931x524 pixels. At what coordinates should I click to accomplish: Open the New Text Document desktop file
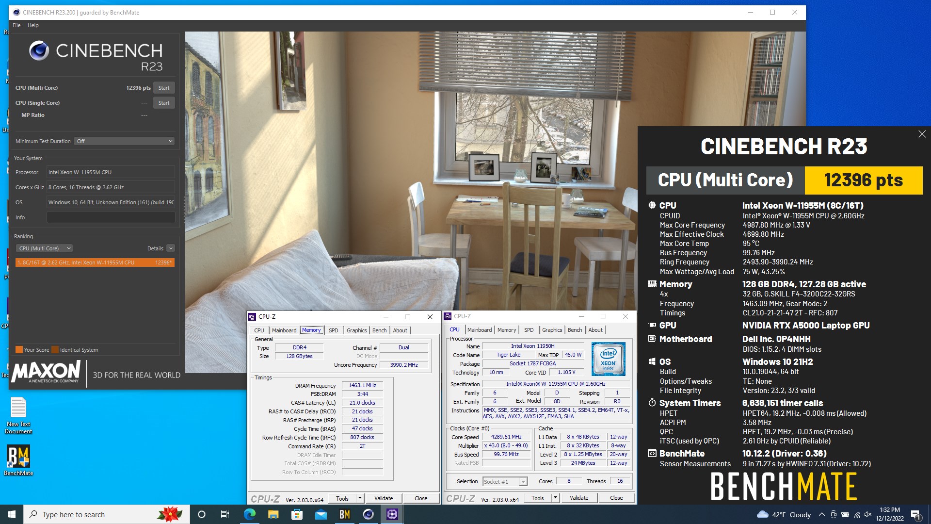coord(18,415)
